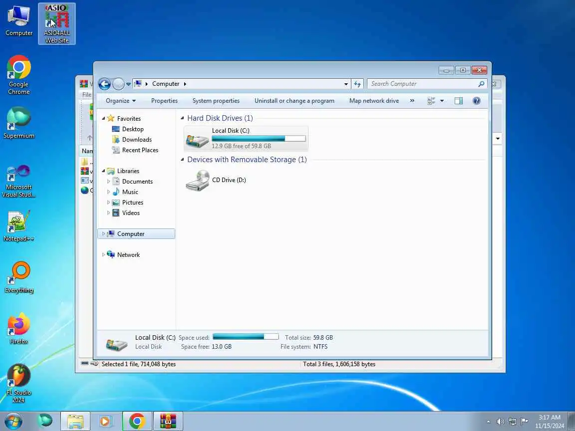Screen dimensions: 575x431
Task: Open Supermium from the taskbar
Action: point(45,421)
